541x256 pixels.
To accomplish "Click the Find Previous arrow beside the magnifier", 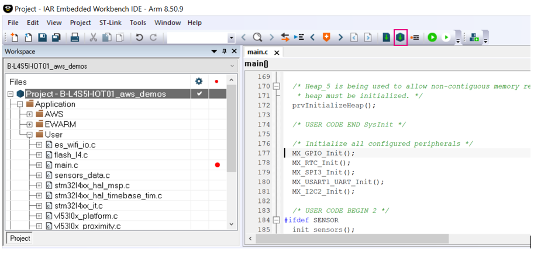I will pyautogui.click(x=243, y=37).
